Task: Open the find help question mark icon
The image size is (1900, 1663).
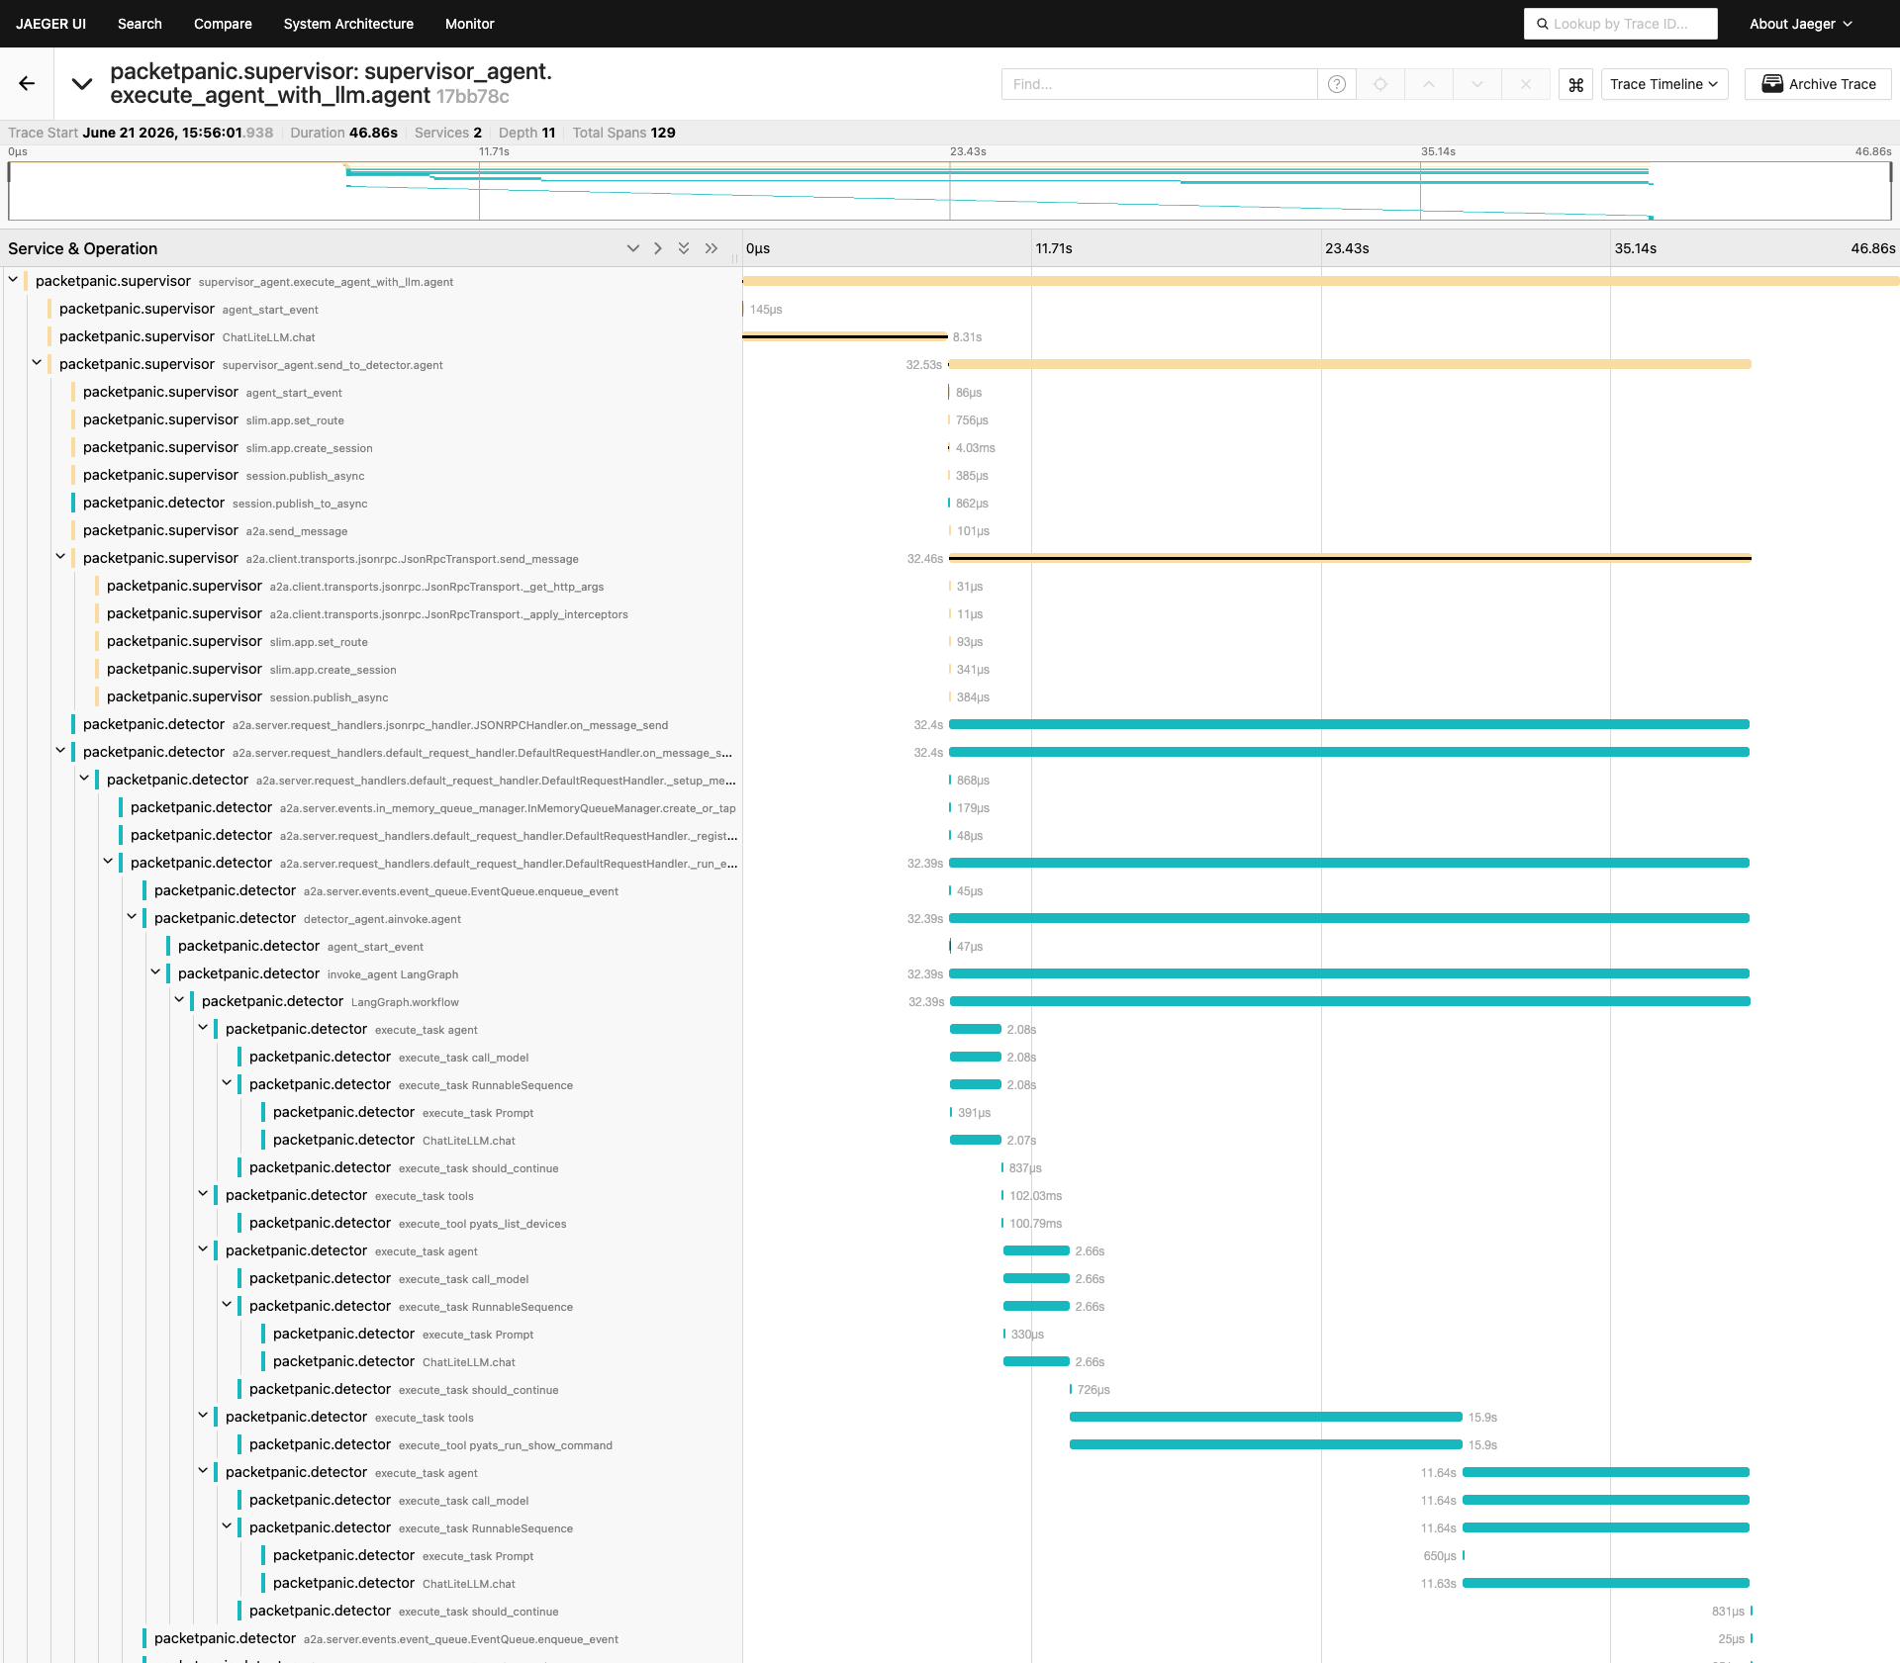Action: tap(1337, 84)
